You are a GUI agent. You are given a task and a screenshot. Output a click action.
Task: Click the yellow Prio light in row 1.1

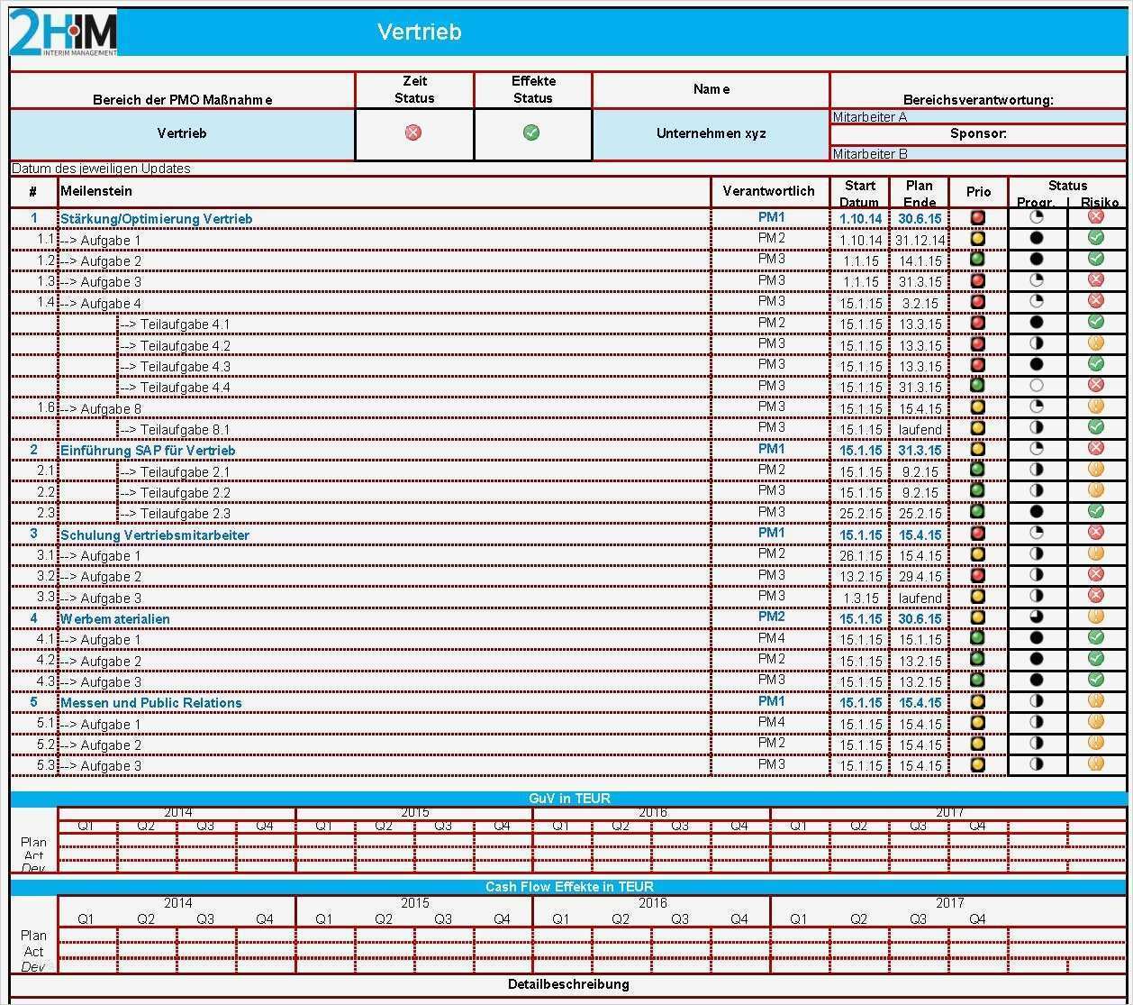coord(978,239)
